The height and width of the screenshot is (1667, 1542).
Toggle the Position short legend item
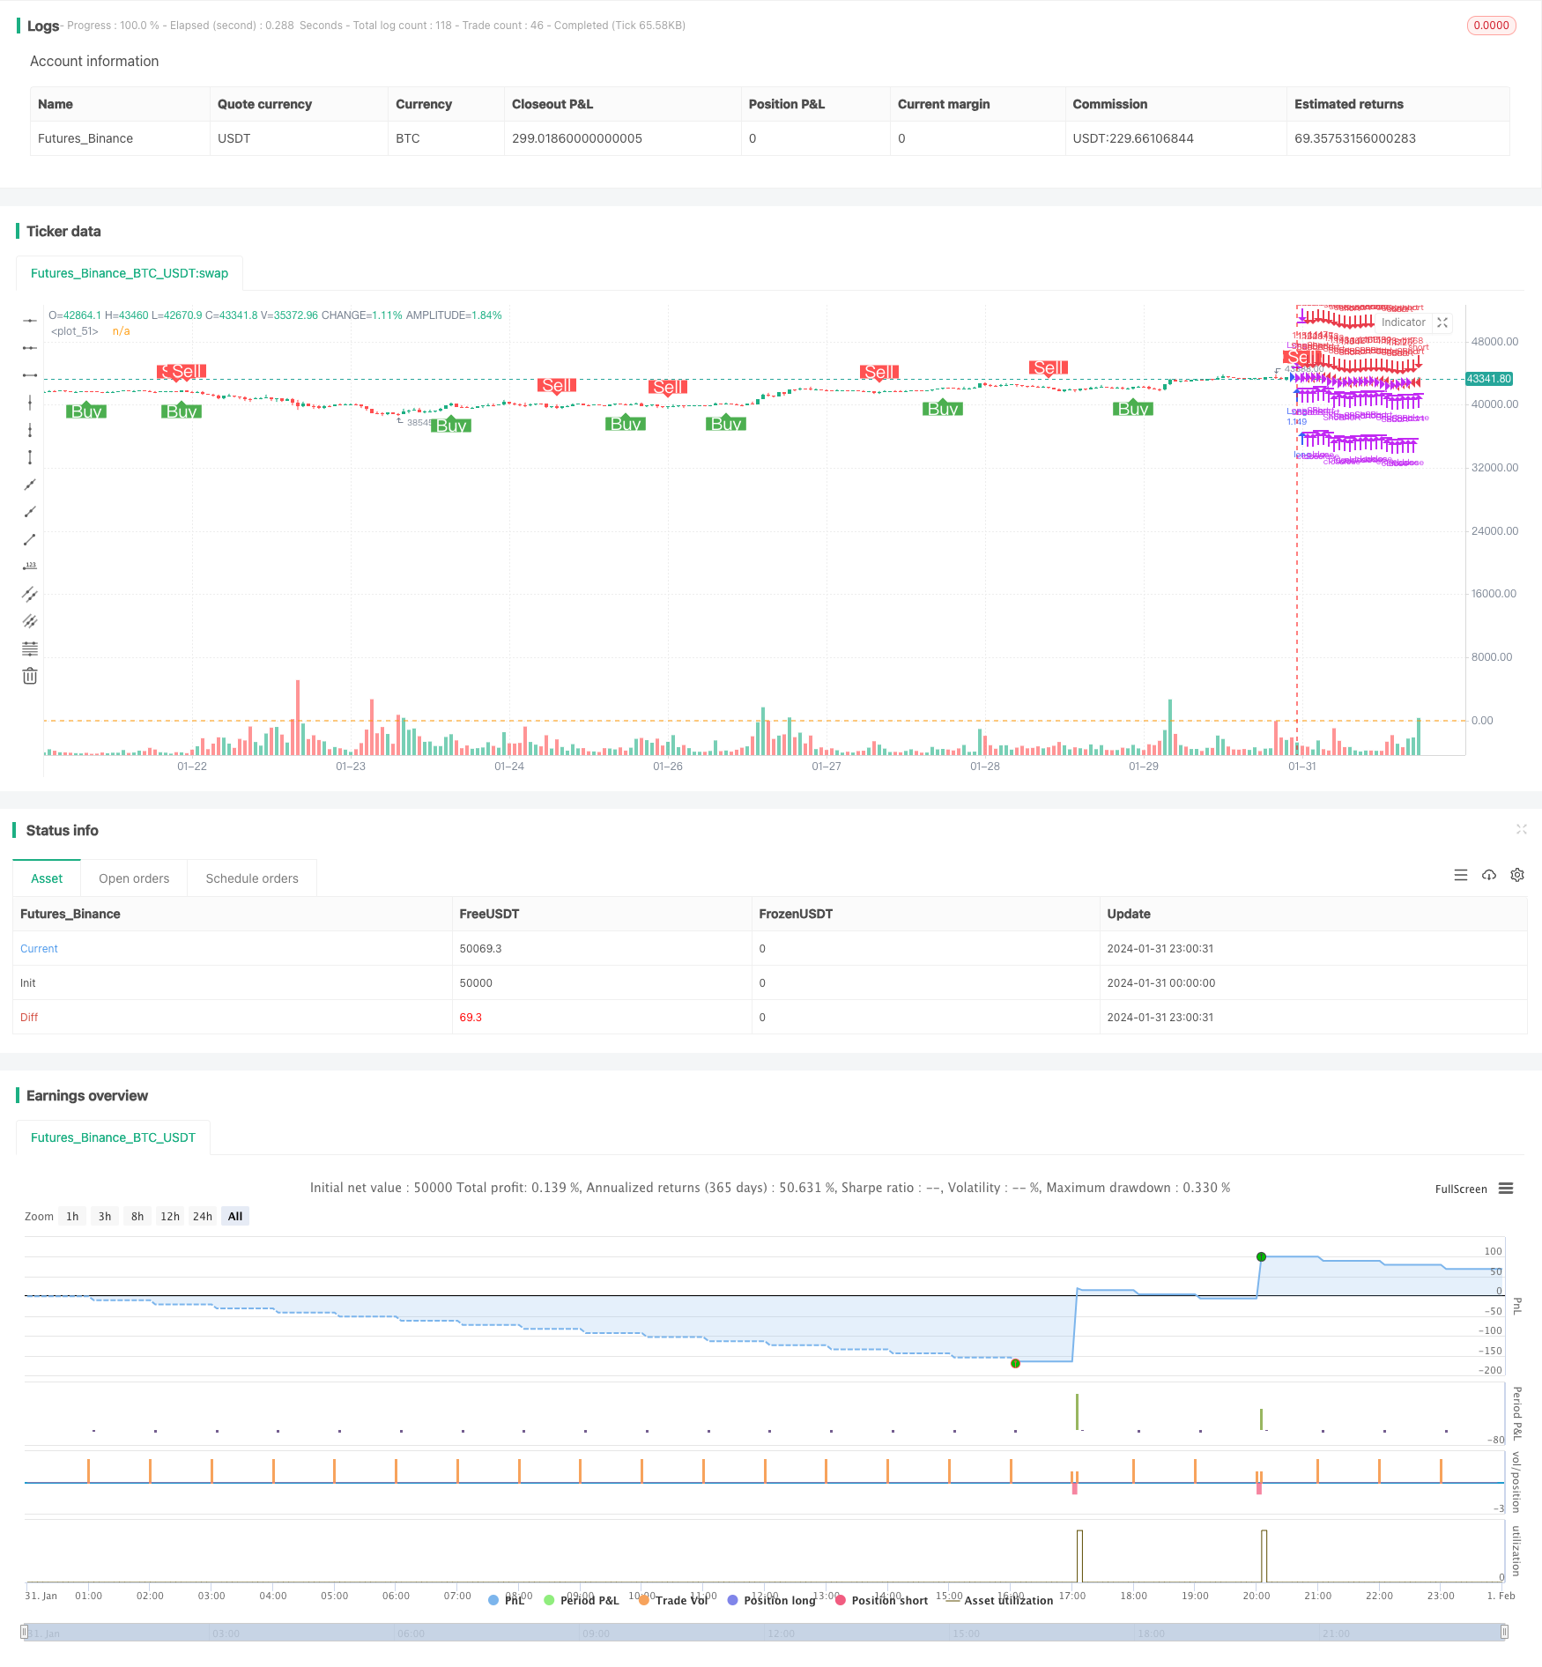(x=881, y=1600)
